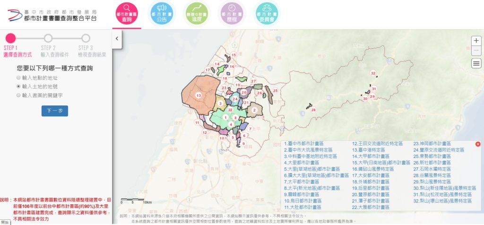The width and height of the screenshot is (484, 225).
Task: Open the 都市計畫公告 megaphone icon
Action: pyautogui.click(x=162, y=14)
